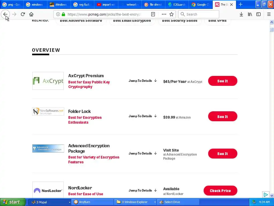Open the downloads panel

coord(241,14)
